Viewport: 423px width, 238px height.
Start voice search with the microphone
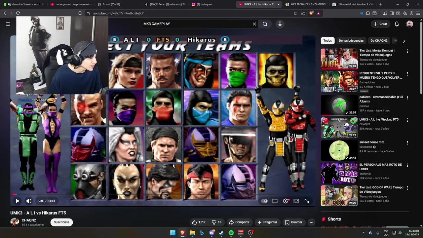click(x=280, y=24)
